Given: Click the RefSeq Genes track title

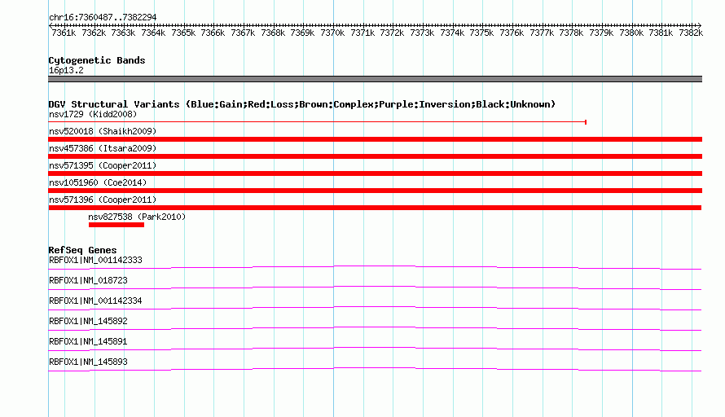Looking at the screenshot, I should point(82,250).
